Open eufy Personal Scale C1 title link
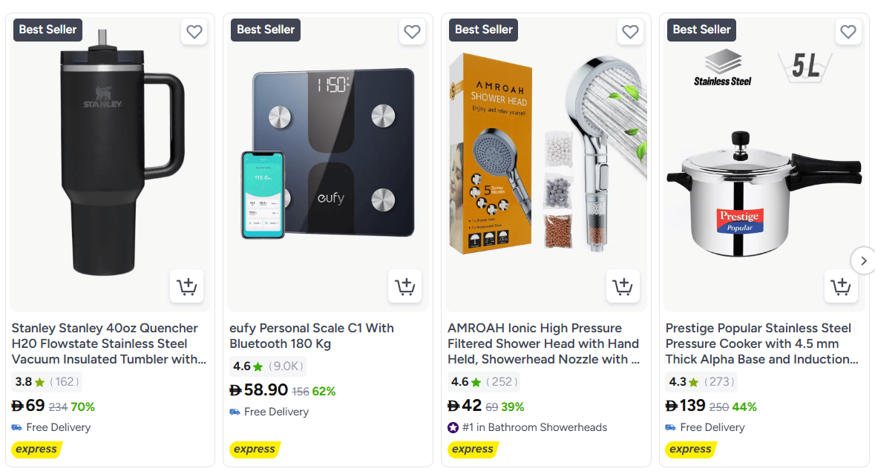 pyautogui.click(x=312, y=335)
